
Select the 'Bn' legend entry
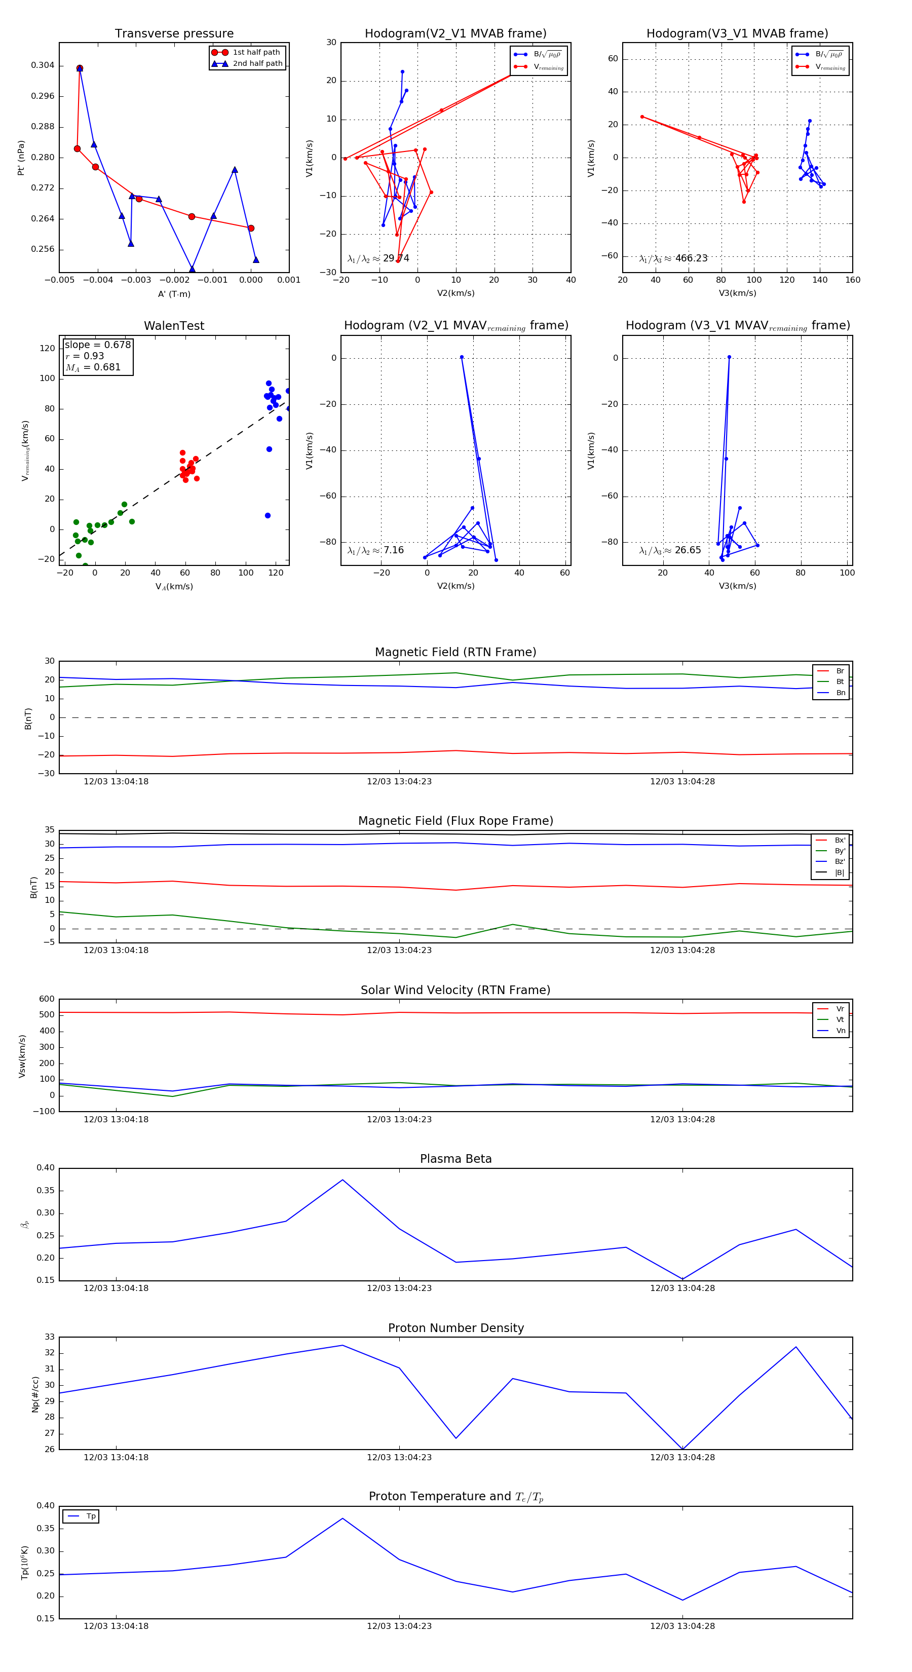coord(831,693)
